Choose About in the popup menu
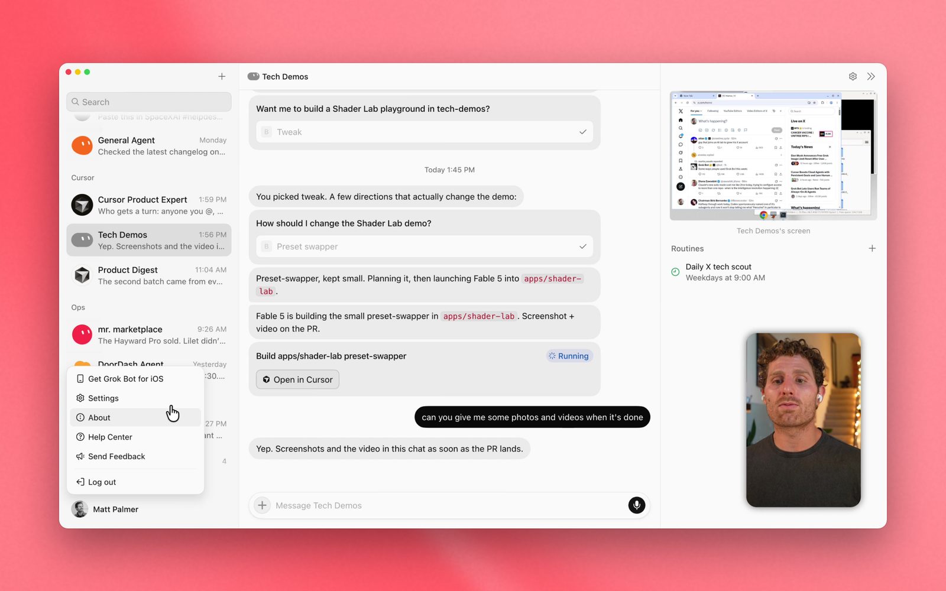Viewport: 946px width, 591px height. [135, 417]
